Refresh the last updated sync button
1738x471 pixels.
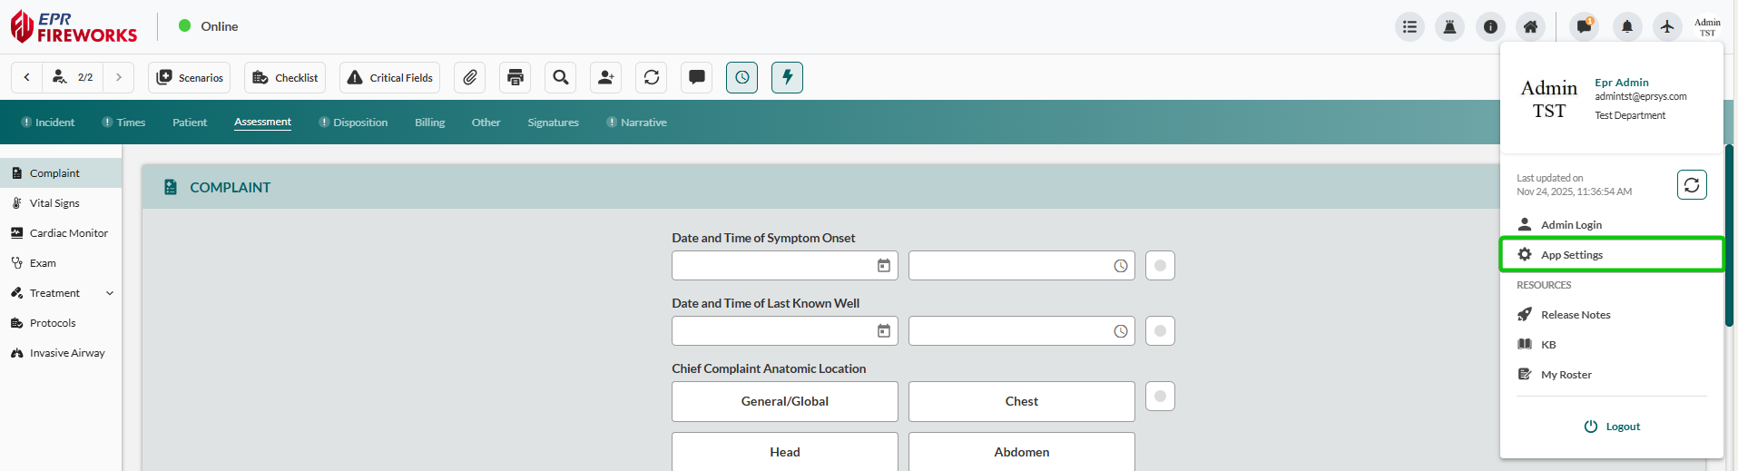pyautogui.click(x=1691, y=185)
